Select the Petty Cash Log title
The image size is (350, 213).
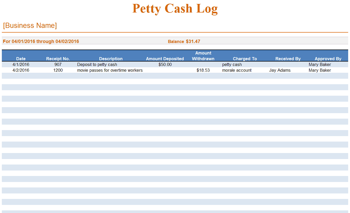175,9
